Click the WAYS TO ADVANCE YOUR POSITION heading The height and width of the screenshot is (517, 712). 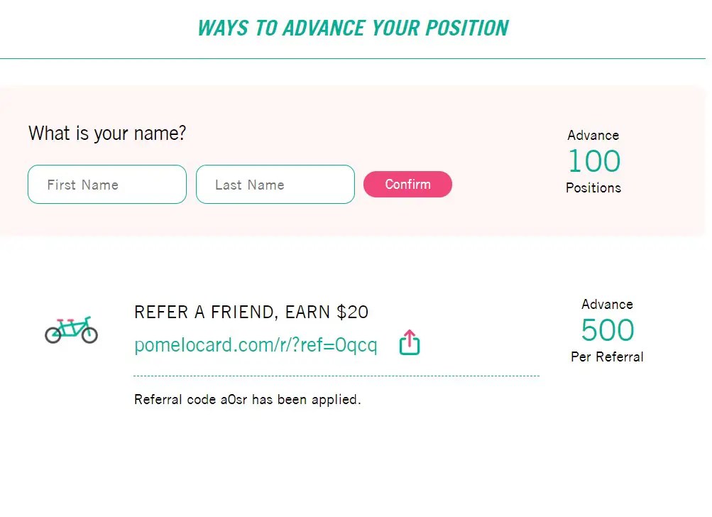(353, 28)
